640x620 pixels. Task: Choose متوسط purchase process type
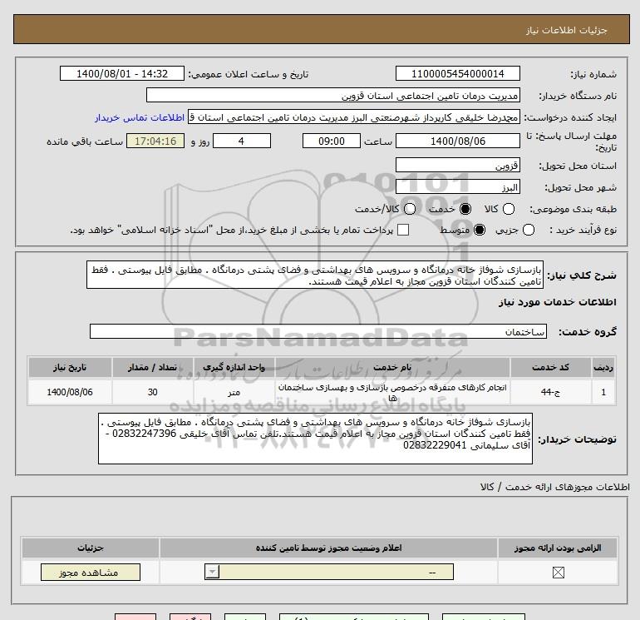(480, 230)
